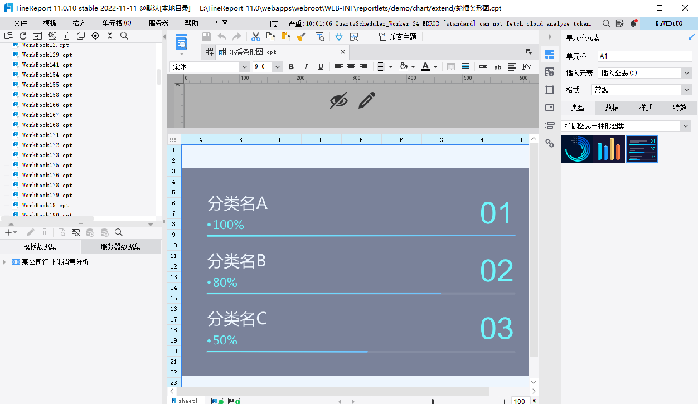Image resolution: width=698 pixels, height=404 pixels.
Task: Click the cut scissors icon
Action: [x=256, y=37]
